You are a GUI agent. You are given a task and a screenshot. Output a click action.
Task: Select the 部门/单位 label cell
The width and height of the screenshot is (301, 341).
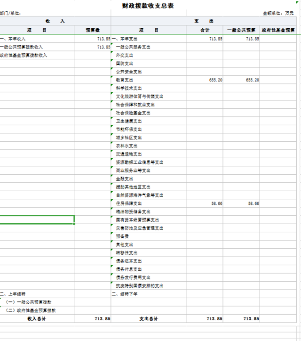click(11, 14)
